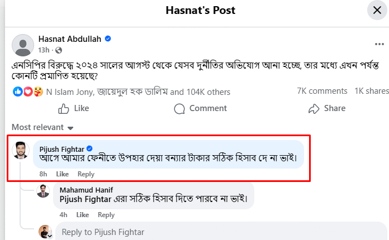Share the post using the arrow button
This screenshot has height=240, width=389.
[326, 108]
